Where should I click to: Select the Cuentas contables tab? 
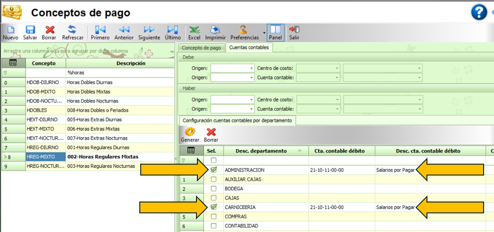tap(249, 48)
